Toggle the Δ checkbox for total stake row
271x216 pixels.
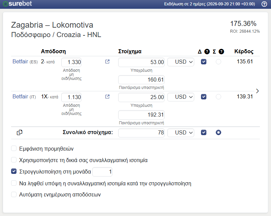click(x=204, y=132)
